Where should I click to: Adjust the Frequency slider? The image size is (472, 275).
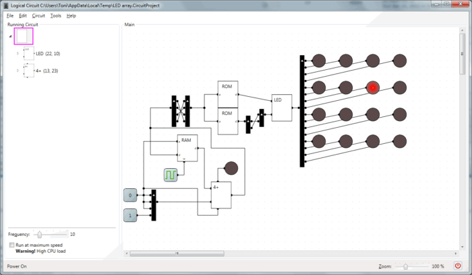[39, 234]
